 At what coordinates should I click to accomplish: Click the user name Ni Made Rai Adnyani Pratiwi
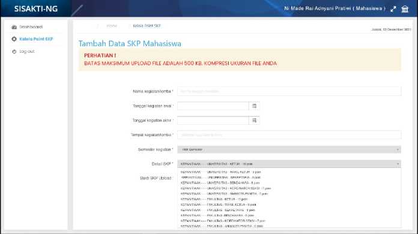[x=335, y=8]
